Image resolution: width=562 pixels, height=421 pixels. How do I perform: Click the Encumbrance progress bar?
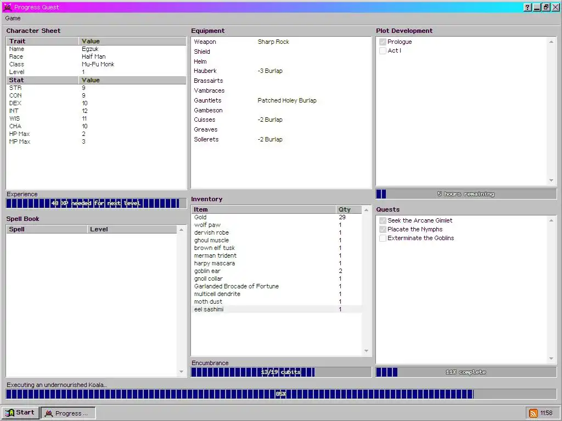pyautogui.click(x=281, y=372)
